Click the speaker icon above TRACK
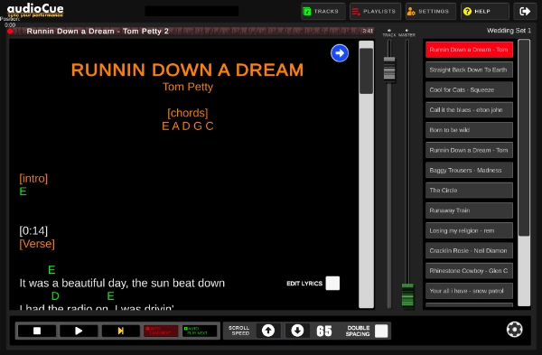The image size is (542, 355). pyautogui.click(x=389, y=31)
